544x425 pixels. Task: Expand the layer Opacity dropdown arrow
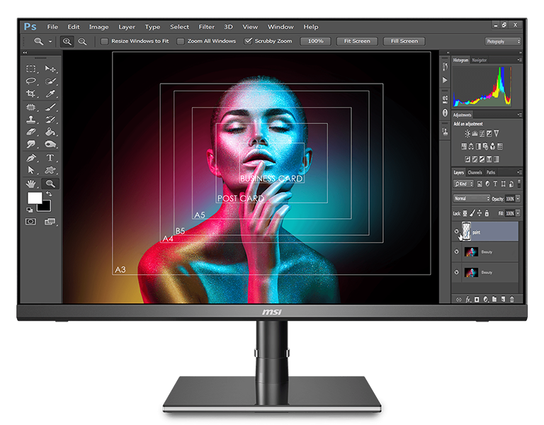tap(518, 198)
